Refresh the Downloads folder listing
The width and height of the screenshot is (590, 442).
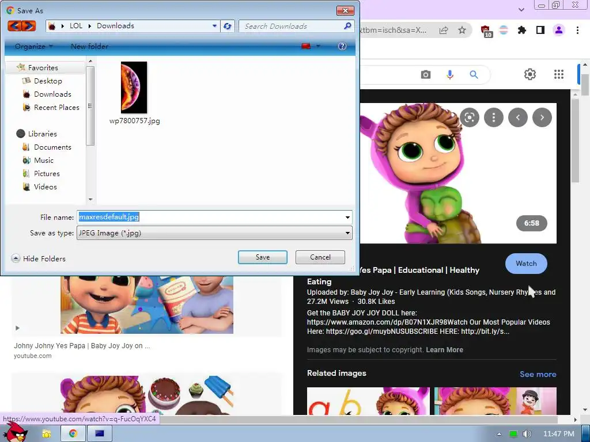click(x=227, y=26)
